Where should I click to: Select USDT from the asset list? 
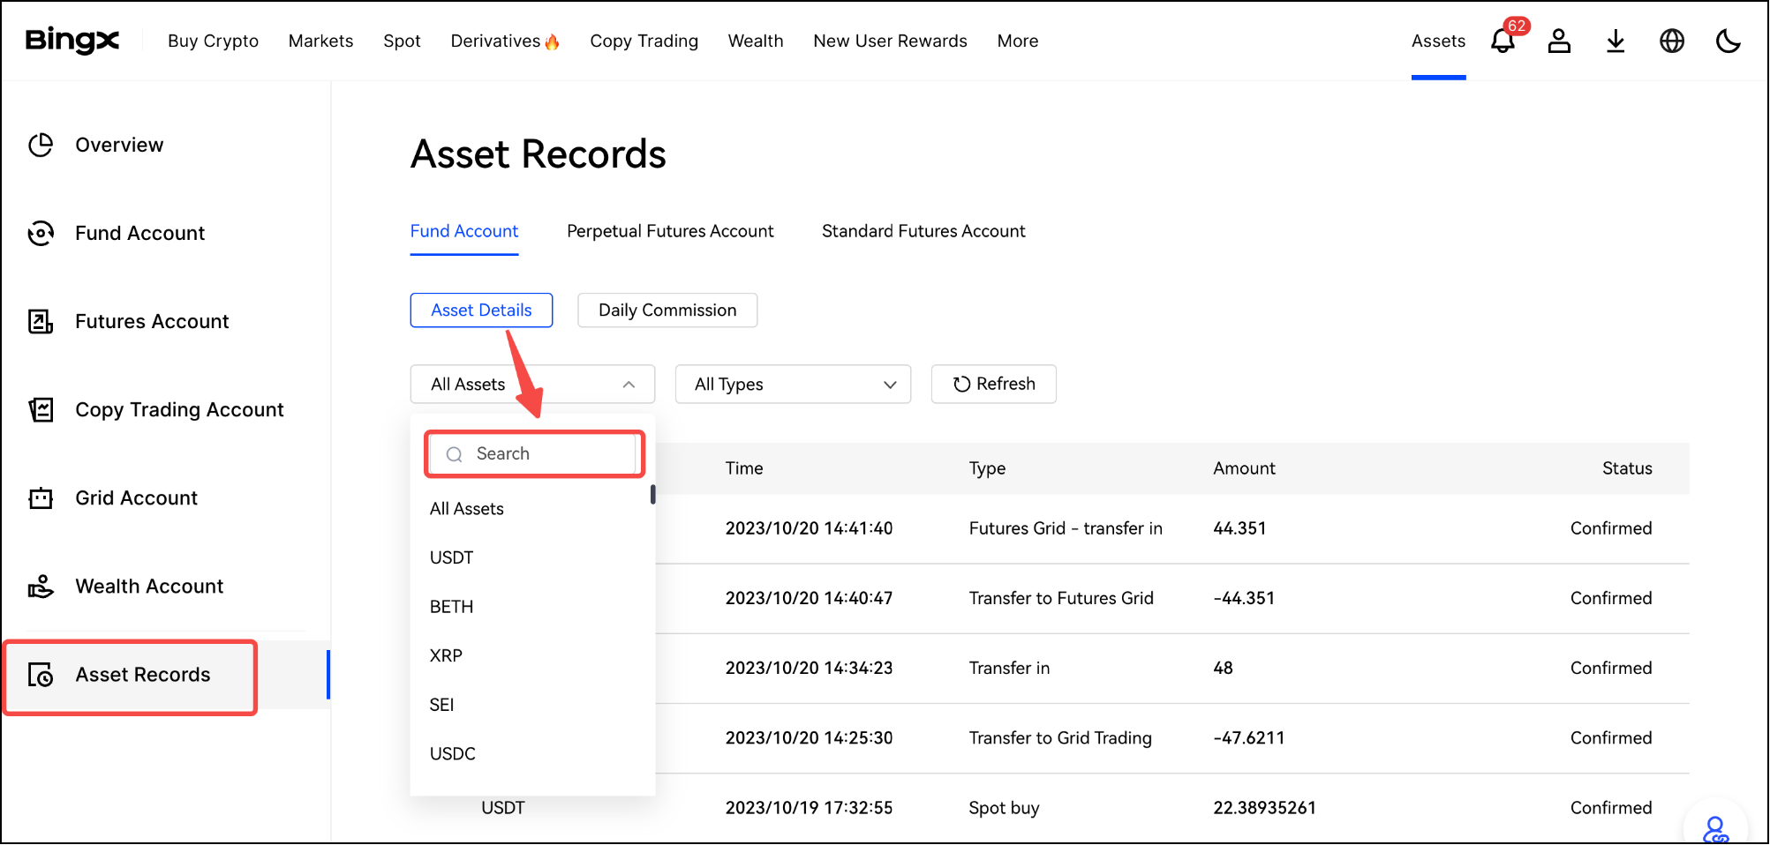[452, 558]
